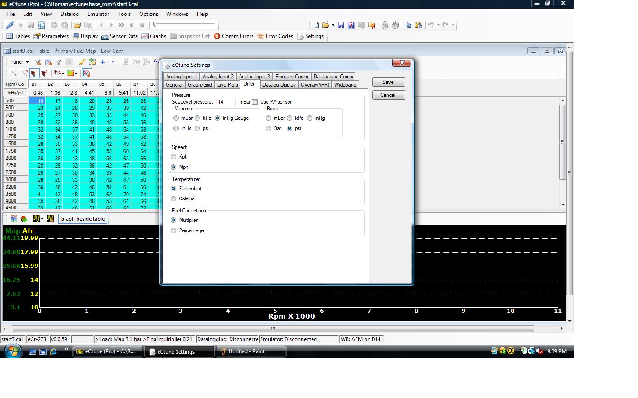
Task: Click the open folder icon left of the playback controls
Action: tap(77, 25)
